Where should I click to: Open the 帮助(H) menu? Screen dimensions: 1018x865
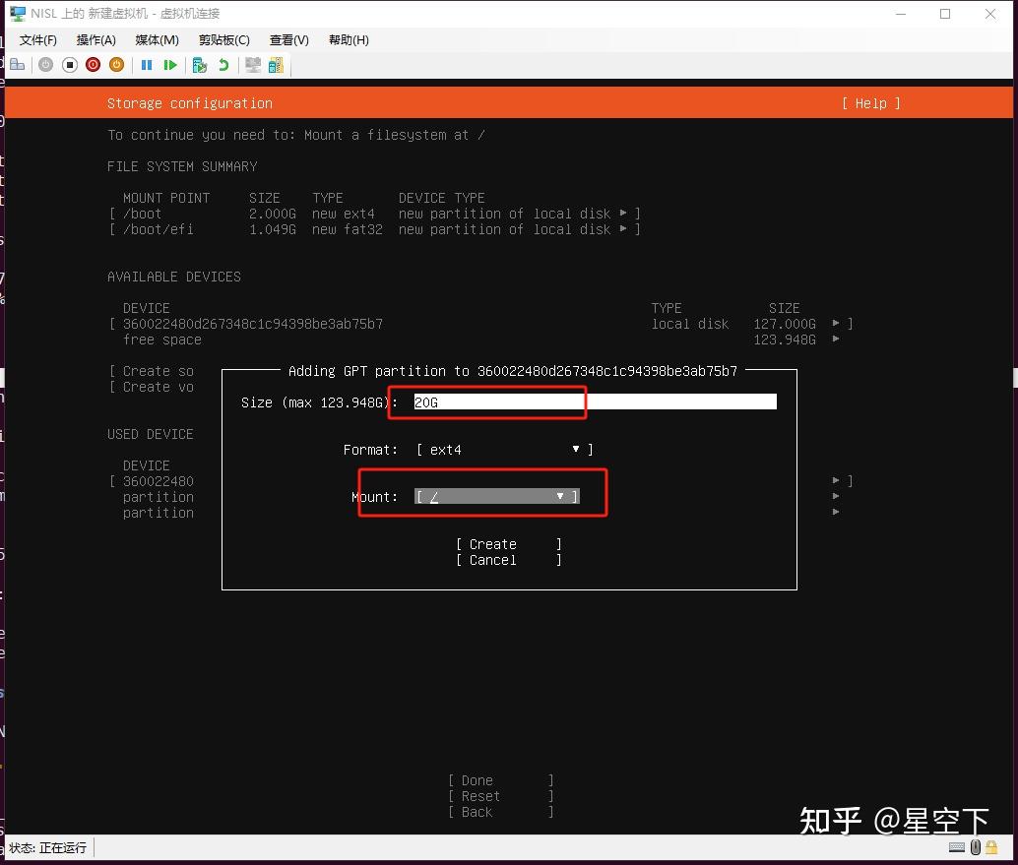(349, 40)
